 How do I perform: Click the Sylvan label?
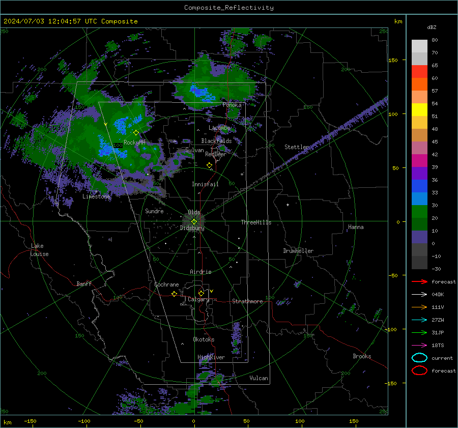pos(194,150)
